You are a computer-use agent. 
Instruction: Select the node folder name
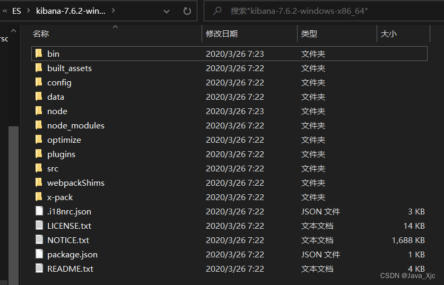click(57, 111)
